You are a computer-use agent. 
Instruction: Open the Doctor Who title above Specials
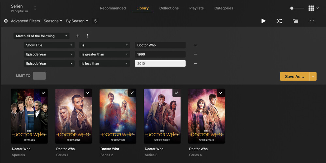pyautogui.click(x=21, y=149)
